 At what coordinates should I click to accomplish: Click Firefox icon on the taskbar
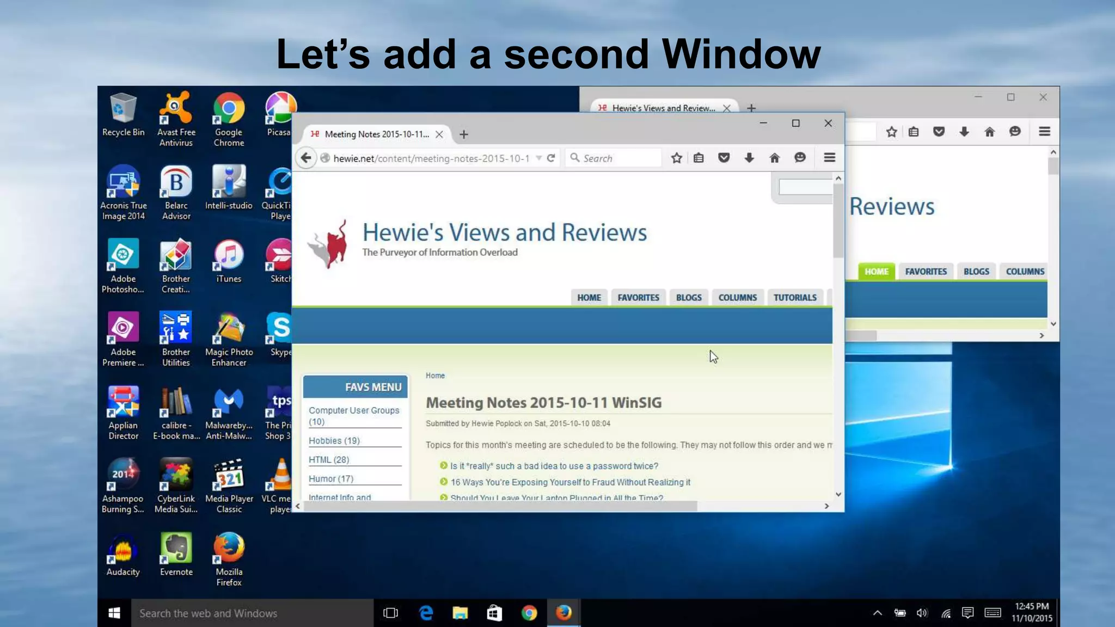pyautogui.click(x=563, y=613)
